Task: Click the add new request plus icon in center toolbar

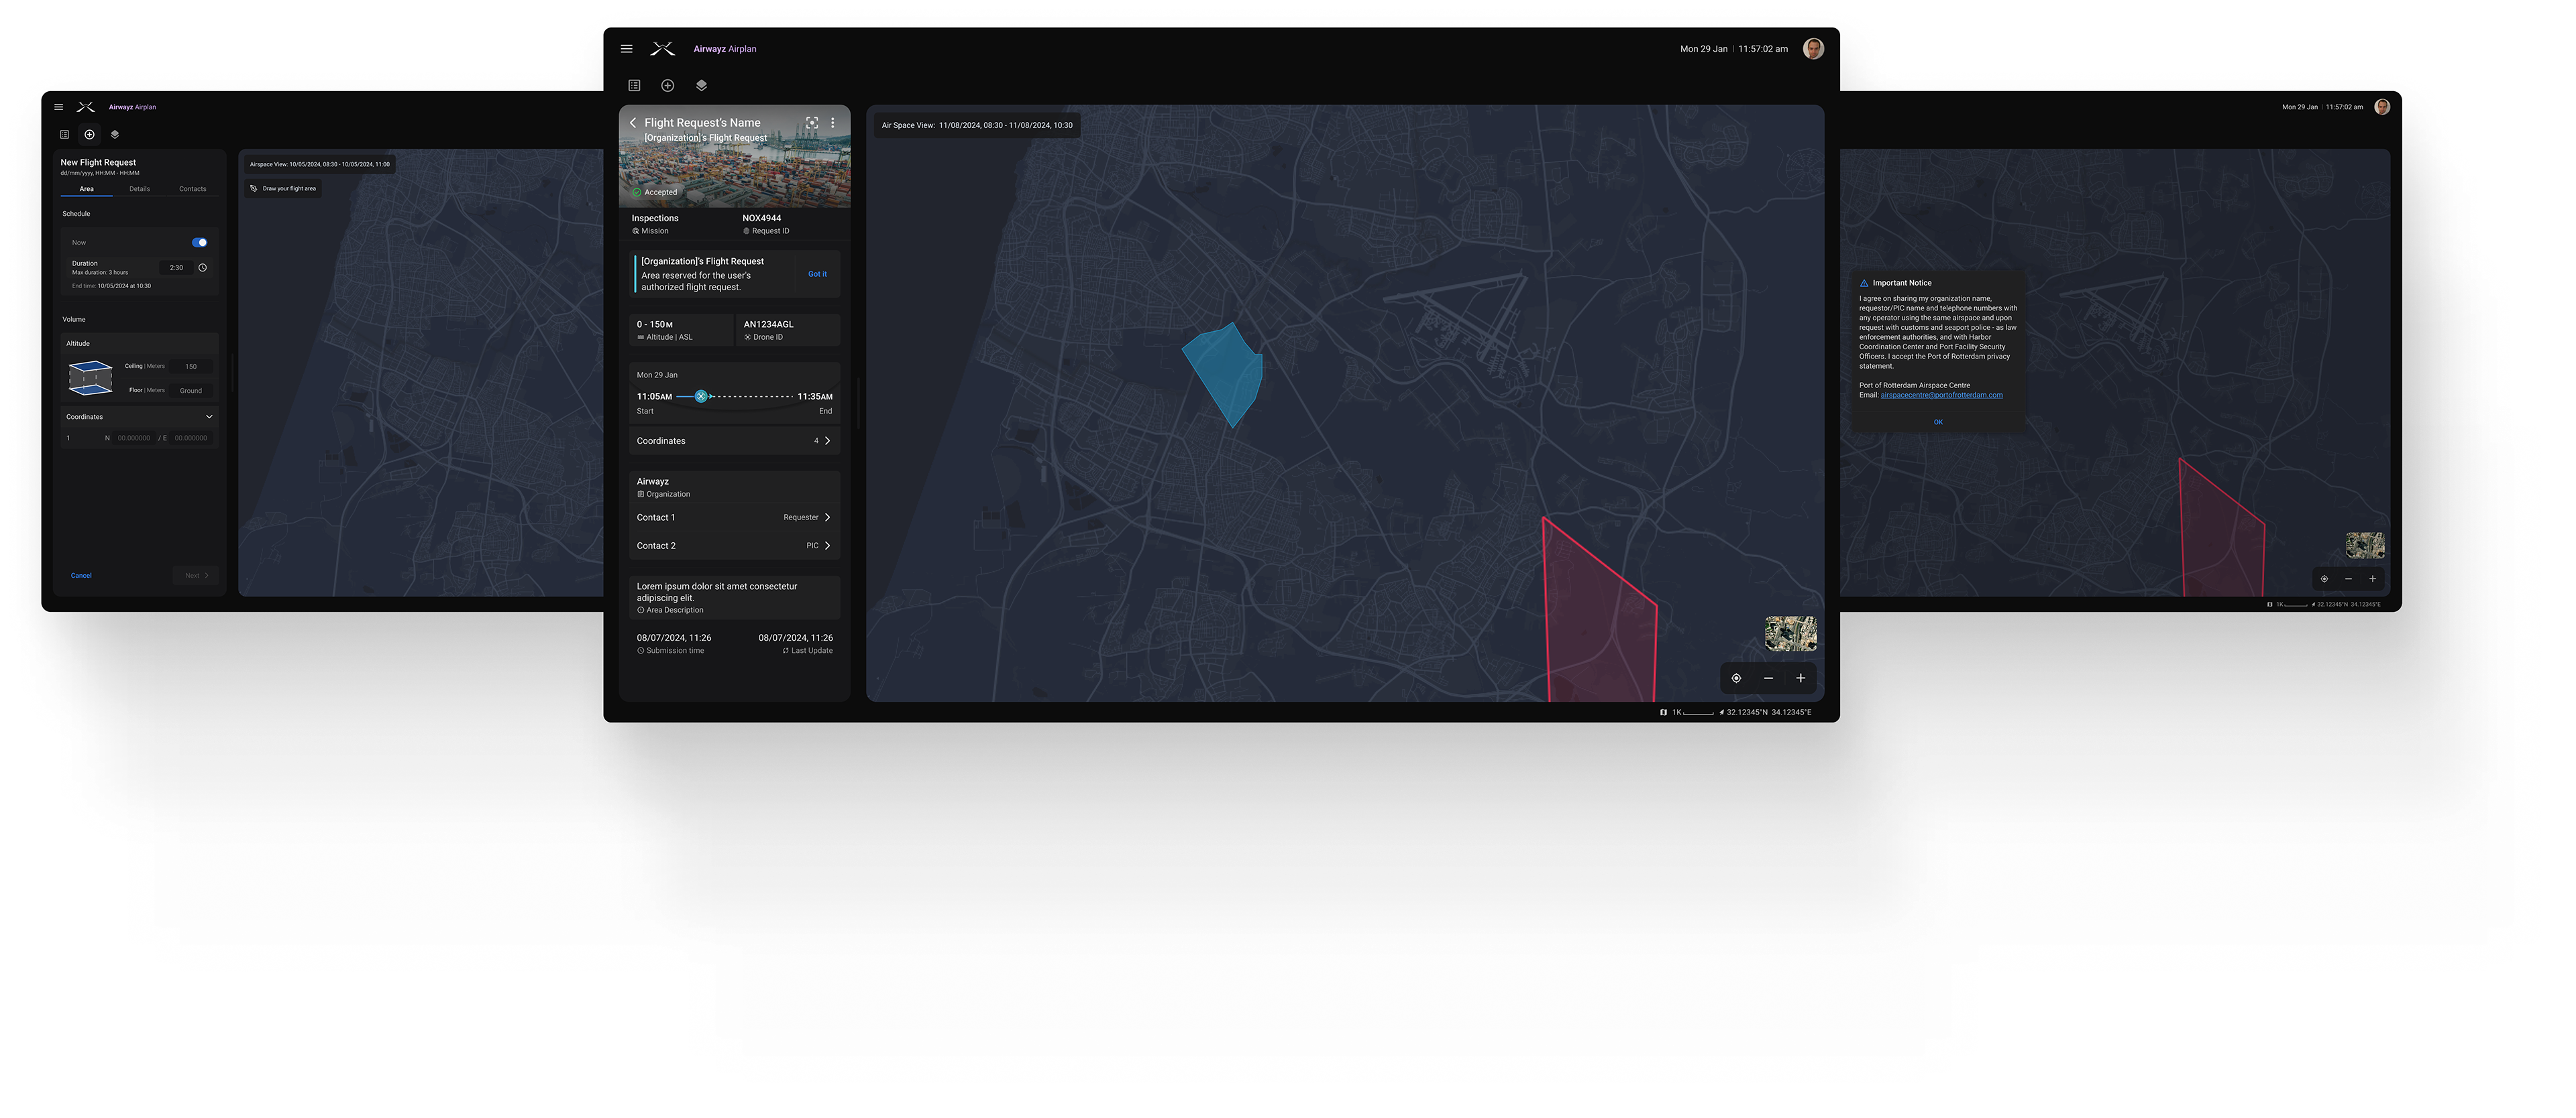Action: click(668, 86)
